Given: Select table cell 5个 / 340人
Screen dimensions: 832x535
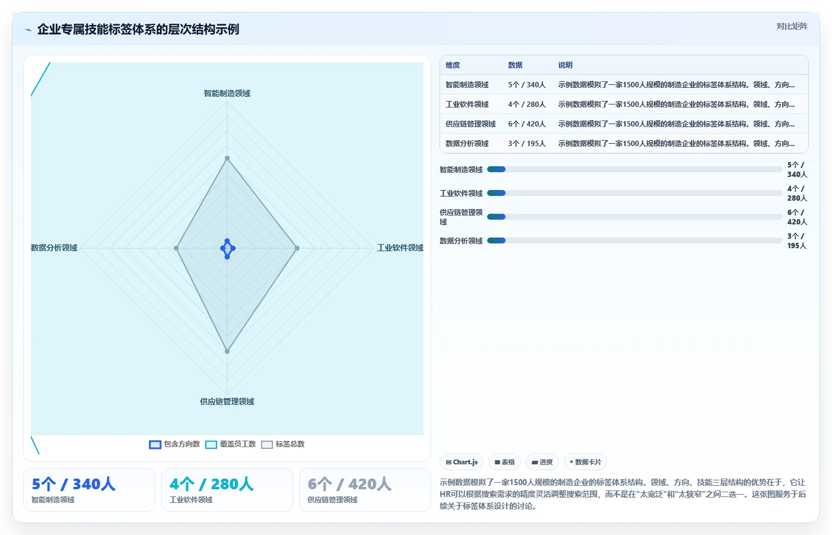Looking at the screenshot, I should 527,85.
